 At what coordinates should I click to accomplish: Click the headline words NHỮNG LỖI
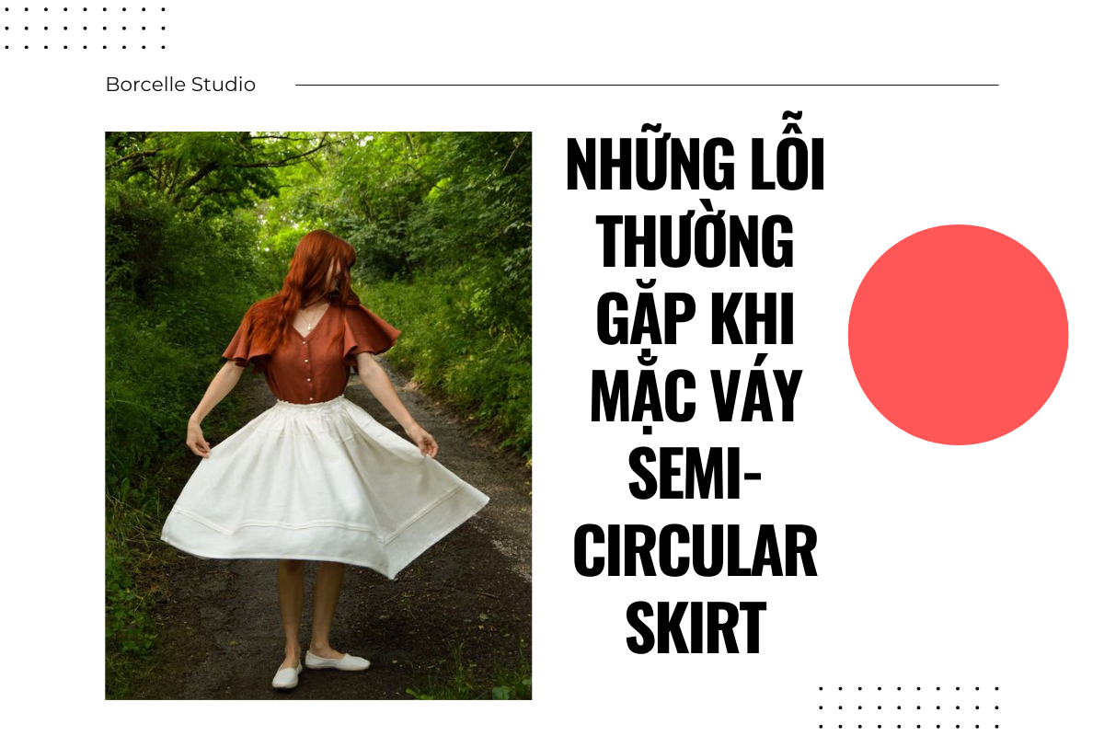696,166
